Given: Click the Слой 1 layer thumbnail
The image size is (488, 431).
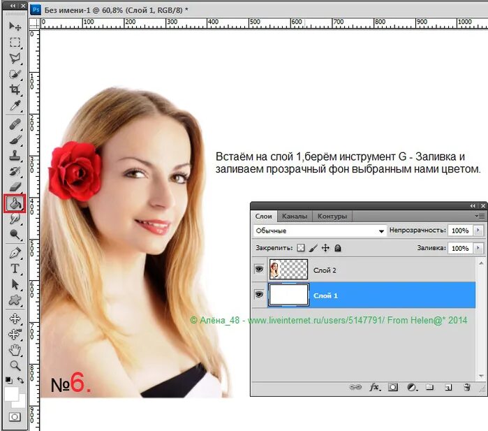Looking at the screenshot, I should [x=288, y=295].
